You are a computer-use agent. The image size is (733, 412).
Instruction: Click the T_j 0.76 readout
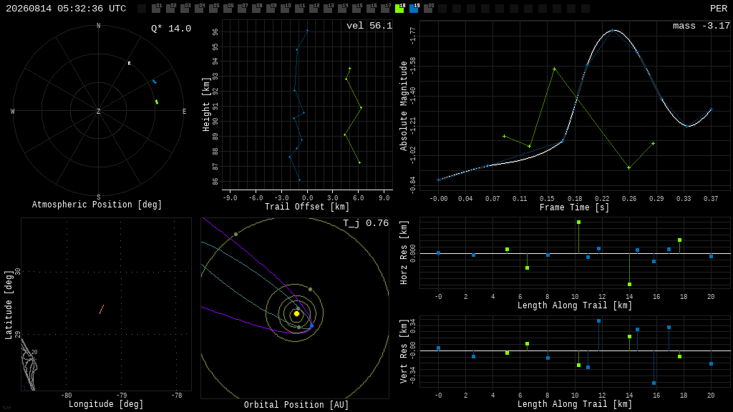tap(366, 223)
